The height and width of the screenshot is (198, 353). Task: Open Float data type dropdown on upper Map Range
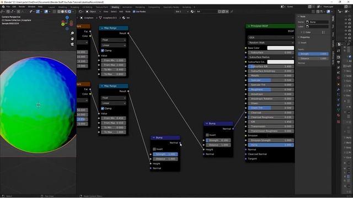point(114,40)
